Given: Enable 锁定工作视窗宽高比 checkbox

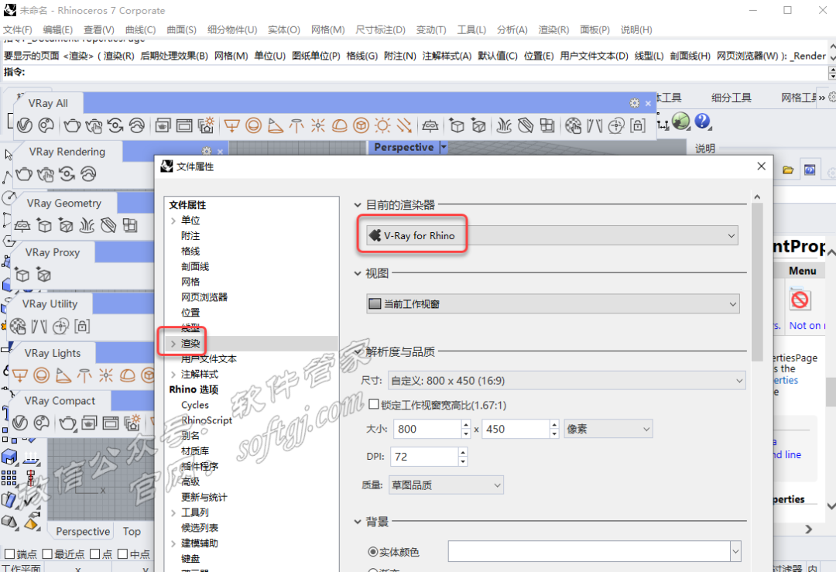Looking at the screenshot, I should click(x=374, y=405).
